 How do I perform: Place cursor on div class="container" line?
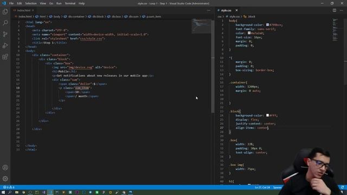point(51,55)
